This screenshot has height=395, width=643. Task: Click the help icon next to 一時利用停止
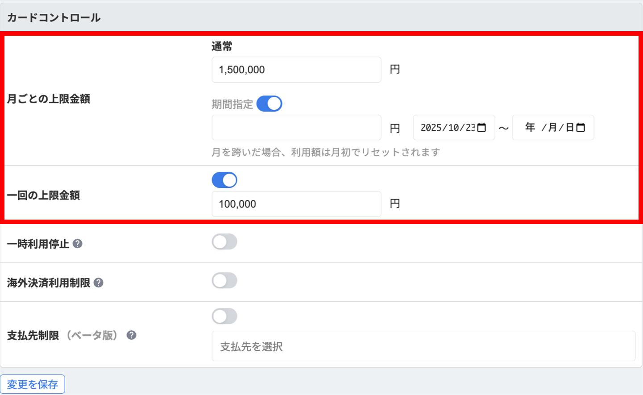(78, 244)
